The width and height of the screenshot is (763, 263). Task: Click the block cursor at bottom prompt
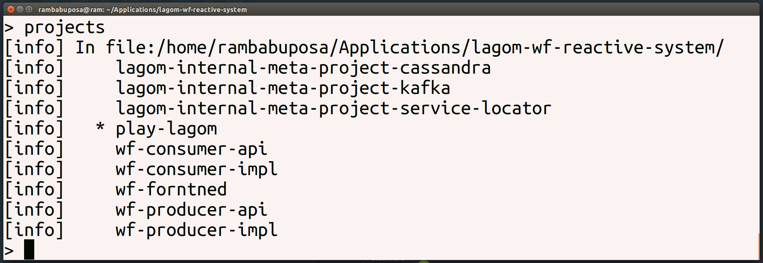click(x=29, y=249)
